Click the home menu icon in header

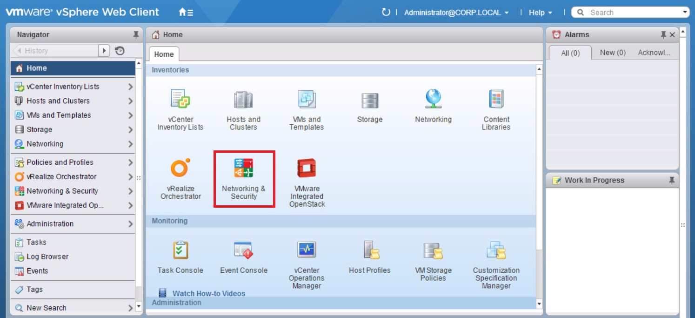point(186,13)
